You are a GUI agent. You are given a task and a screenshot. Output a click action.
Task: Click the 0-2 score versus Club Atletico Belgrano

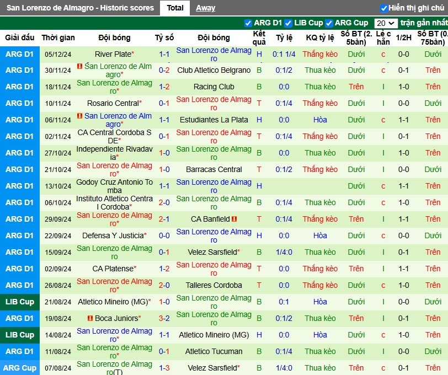tap(164, 70)
